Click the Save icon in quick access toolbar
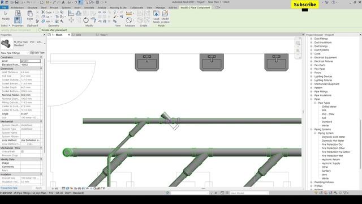This screenshot has width=362, height=204. point(16,2)
